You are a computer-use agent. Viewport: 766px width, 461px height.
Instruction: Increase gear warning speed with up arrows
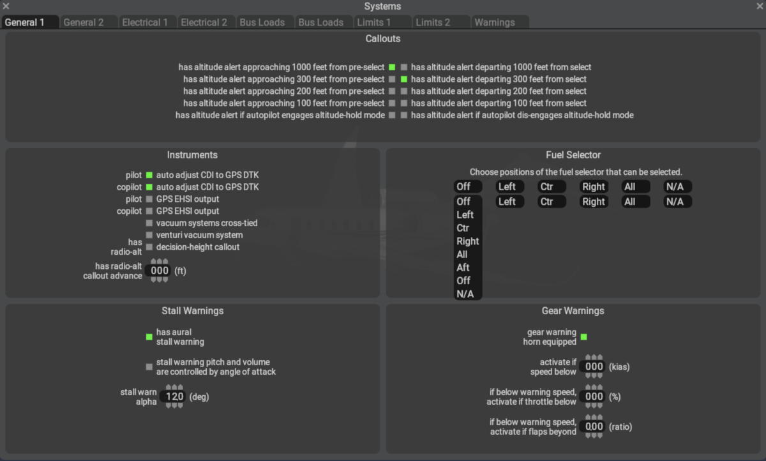pos(594,358)
